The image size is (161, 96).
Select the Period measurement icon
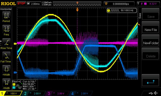pyautogui.click(x=6, y=15)
